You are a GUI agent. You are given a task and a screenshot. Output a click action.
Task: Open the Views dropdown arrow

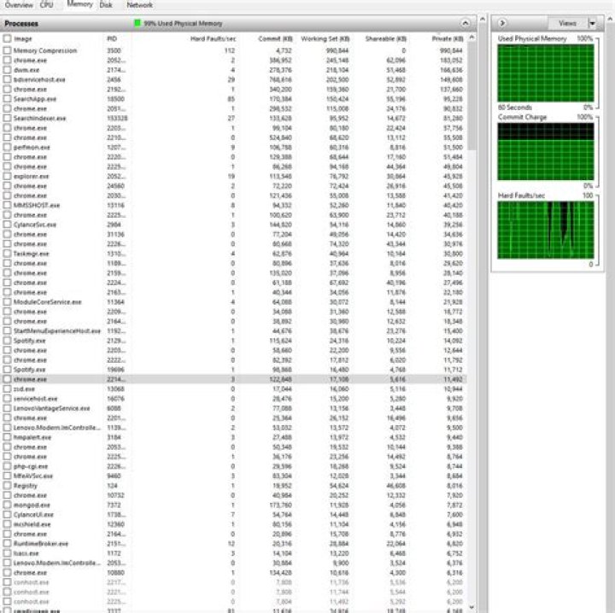[x=592, y=23]
